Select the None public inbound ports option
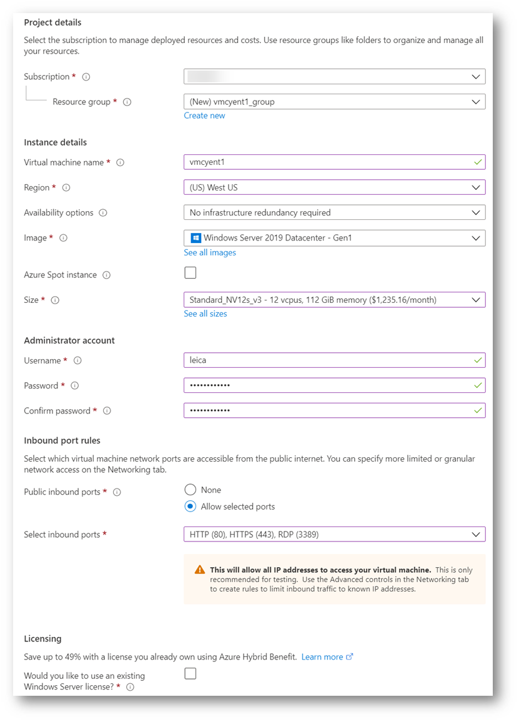 [190, 490]
